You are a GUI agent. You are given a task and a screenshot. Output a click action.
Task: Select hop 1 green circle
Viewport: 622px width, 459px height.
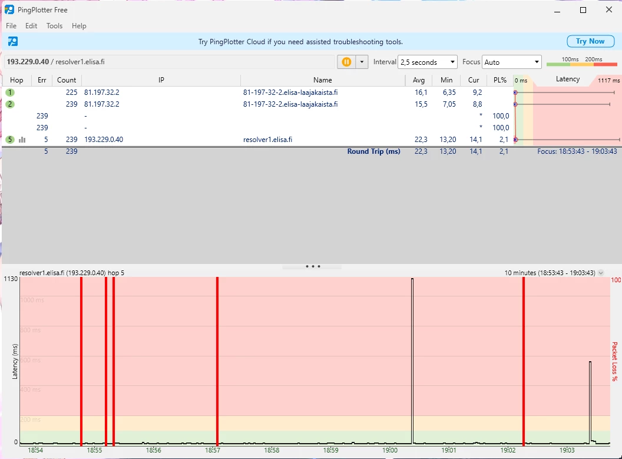[10, 93]
